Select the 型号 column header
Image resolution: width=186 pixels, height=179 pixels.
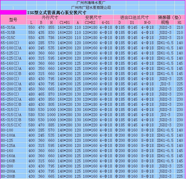tap(13, 20)
